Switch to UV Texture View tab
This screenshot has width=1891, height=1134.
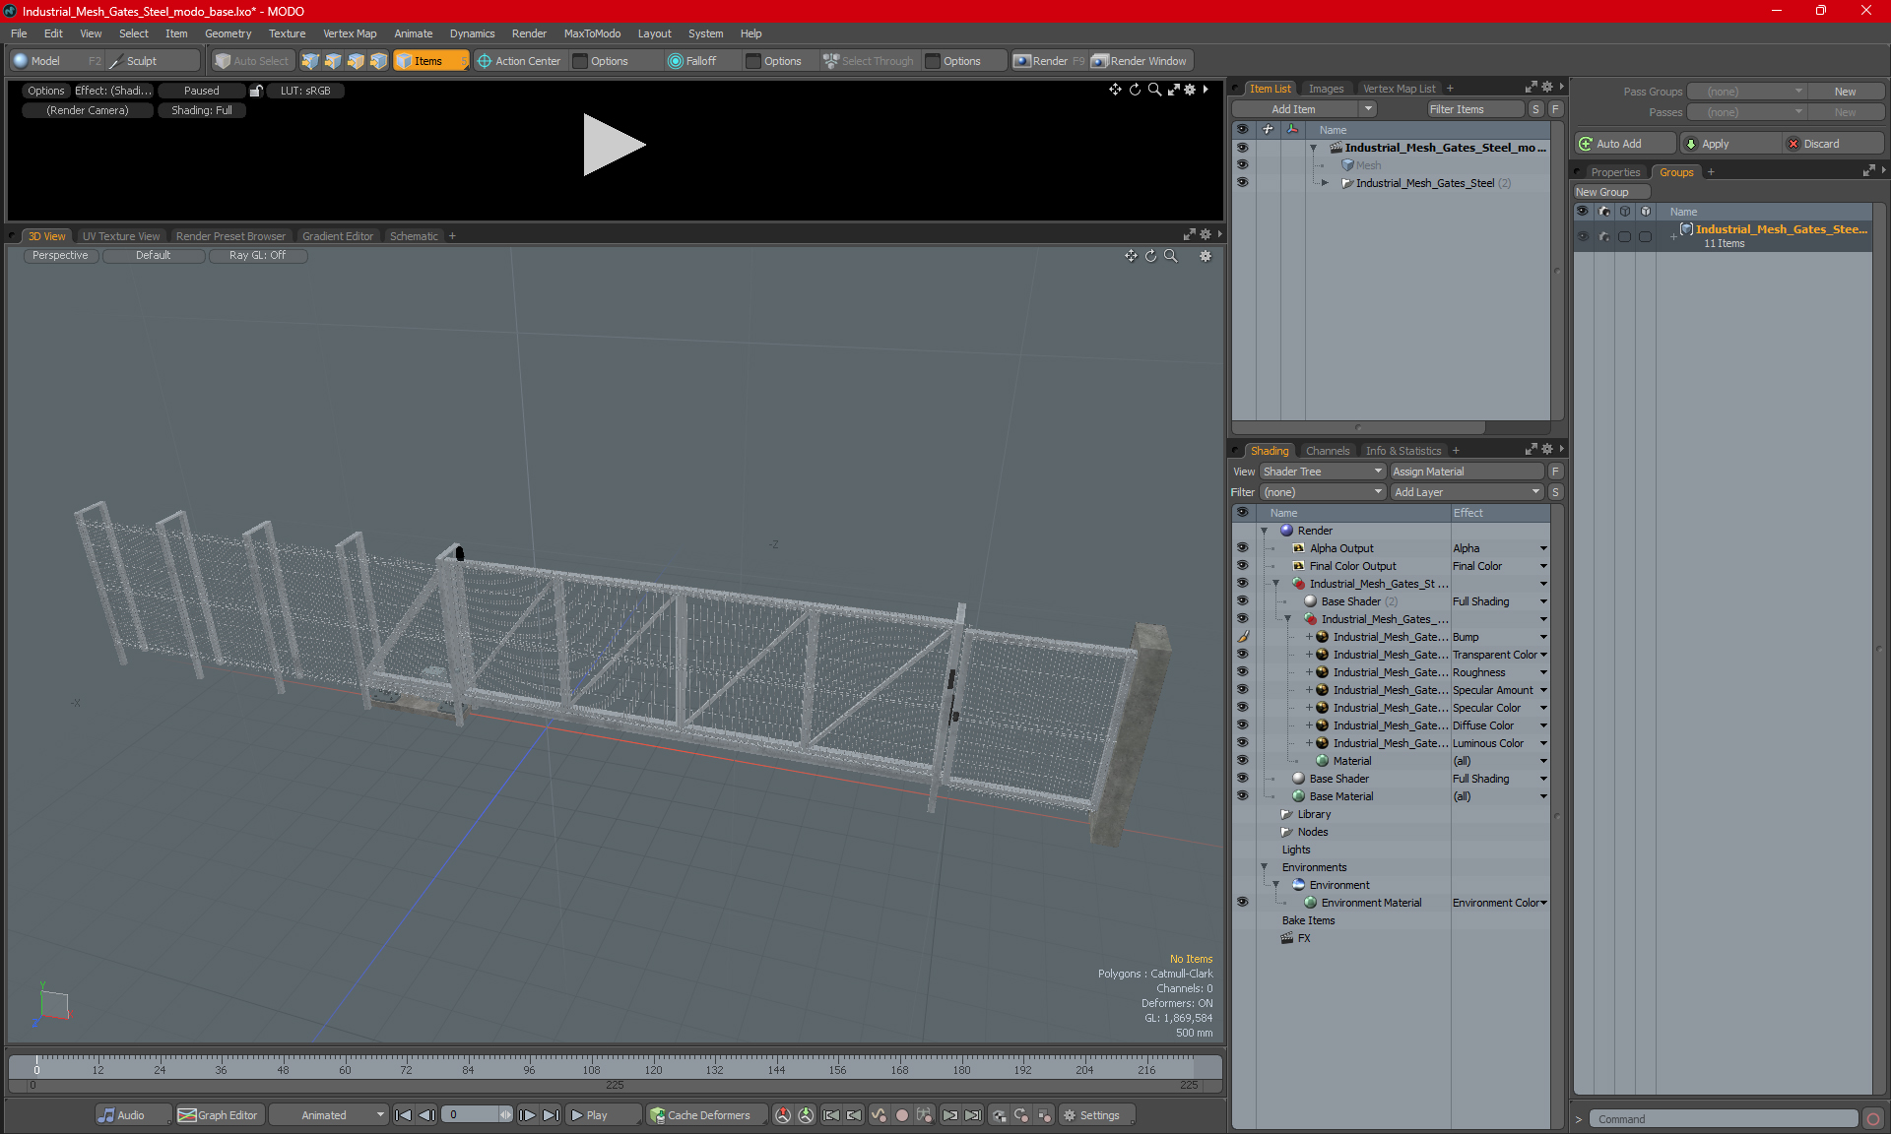[120, 236]
